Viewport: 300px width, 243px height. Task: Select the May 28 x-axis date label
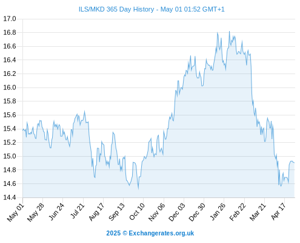[36, 213]
